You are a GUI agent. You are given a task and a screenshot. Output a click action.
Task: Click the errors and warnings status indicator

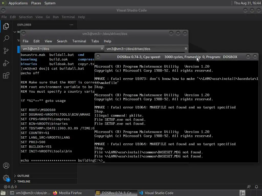(x=10, y=187)
